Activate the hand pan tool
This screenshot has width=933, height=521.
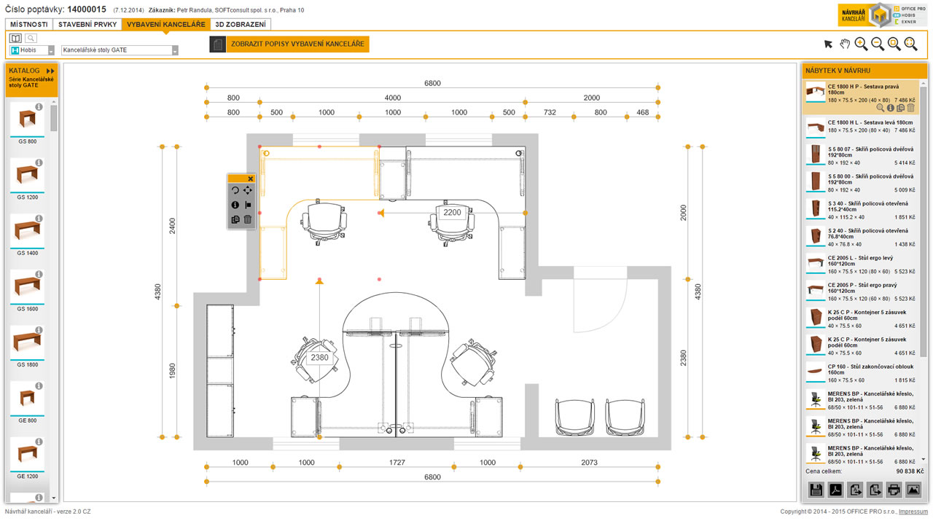[x=845, y=44]
